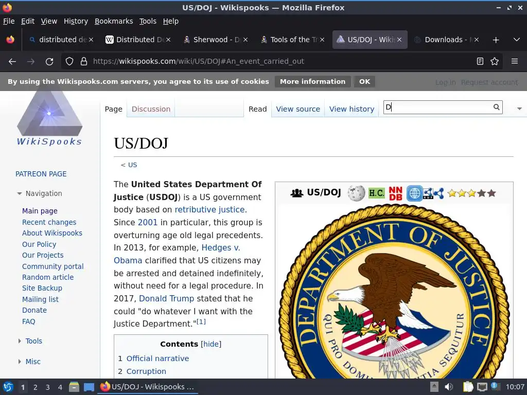Open the View source tab

[x=298, y=109]
